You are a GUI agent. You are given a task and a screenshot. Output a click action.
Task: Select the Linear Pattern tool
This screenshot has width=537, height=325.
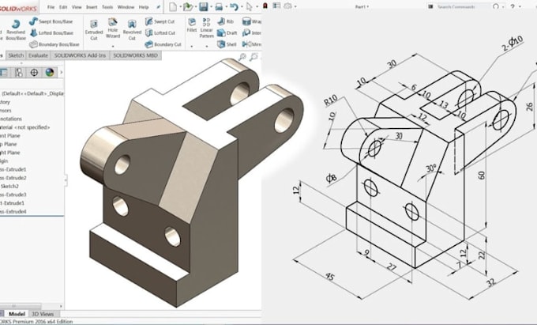pos(207,28)
